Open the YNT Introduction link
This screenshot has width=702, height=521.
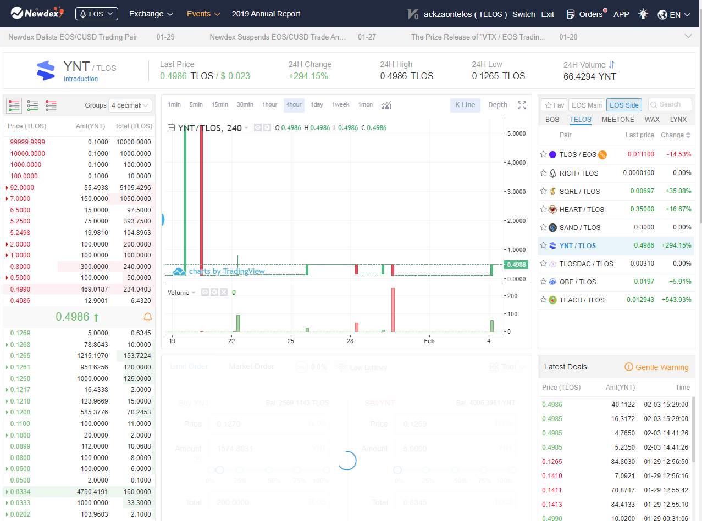81,79
